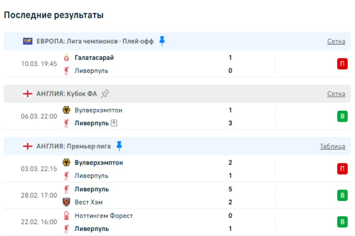Click the Galatasaray team logo
Screen dimensions: 355x236
66,58
